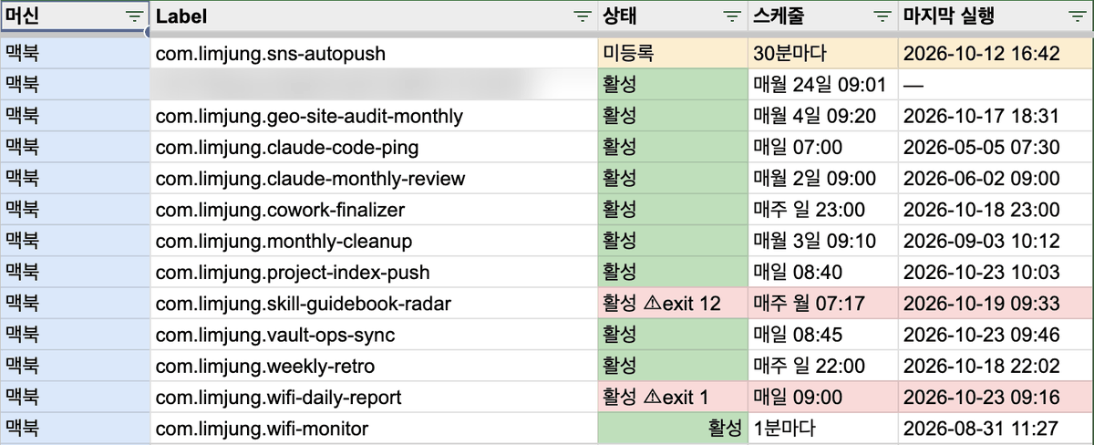This screenshot has height=445, width=1094.
Task: Select cell com.limjung.wifi-daily-report
Action: pos(374,398)
